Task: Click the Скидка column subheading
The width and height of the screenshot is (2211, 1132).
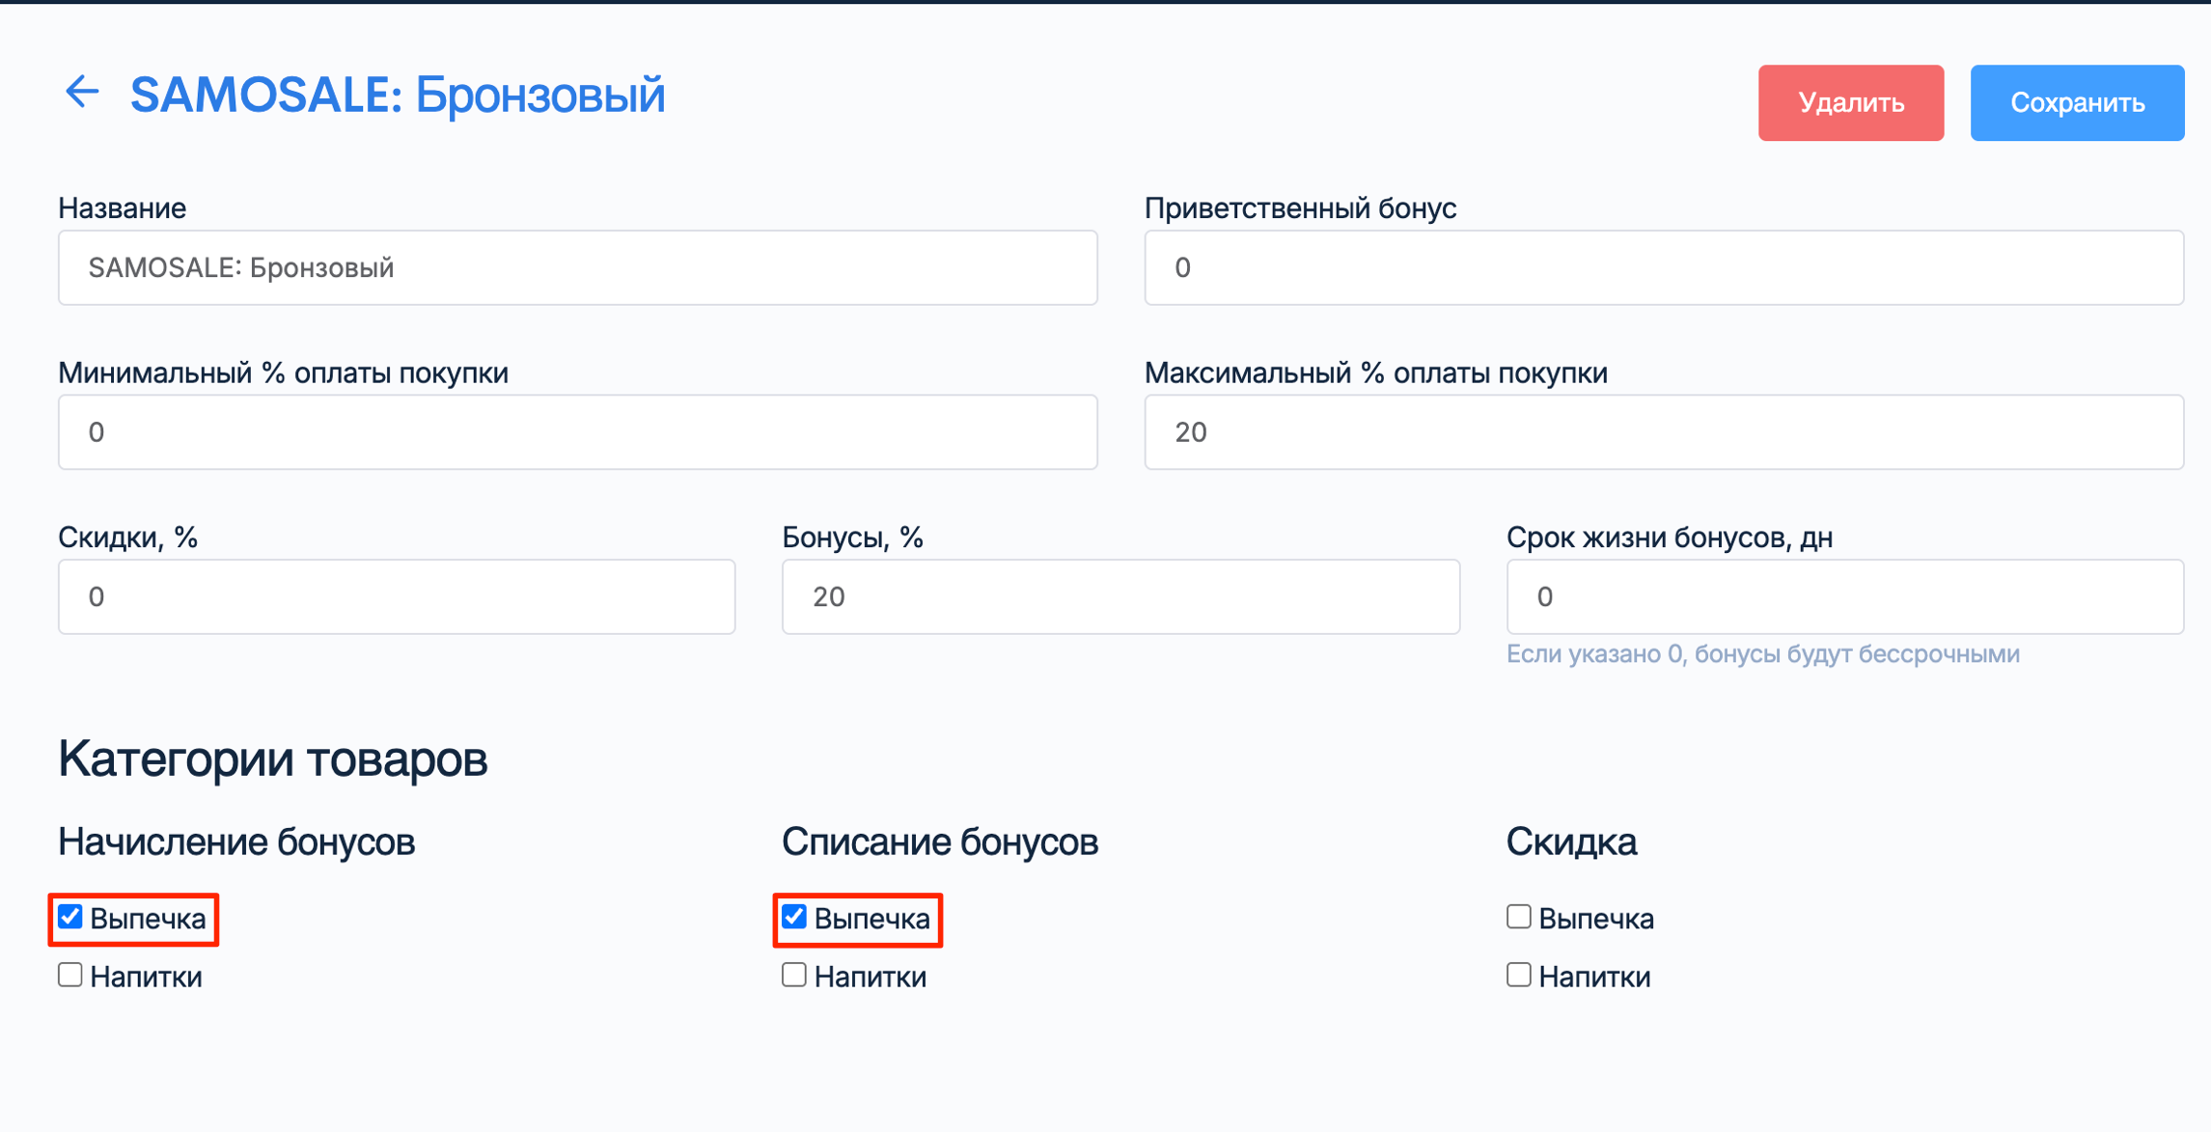Action: click(x=1571, y=842)
